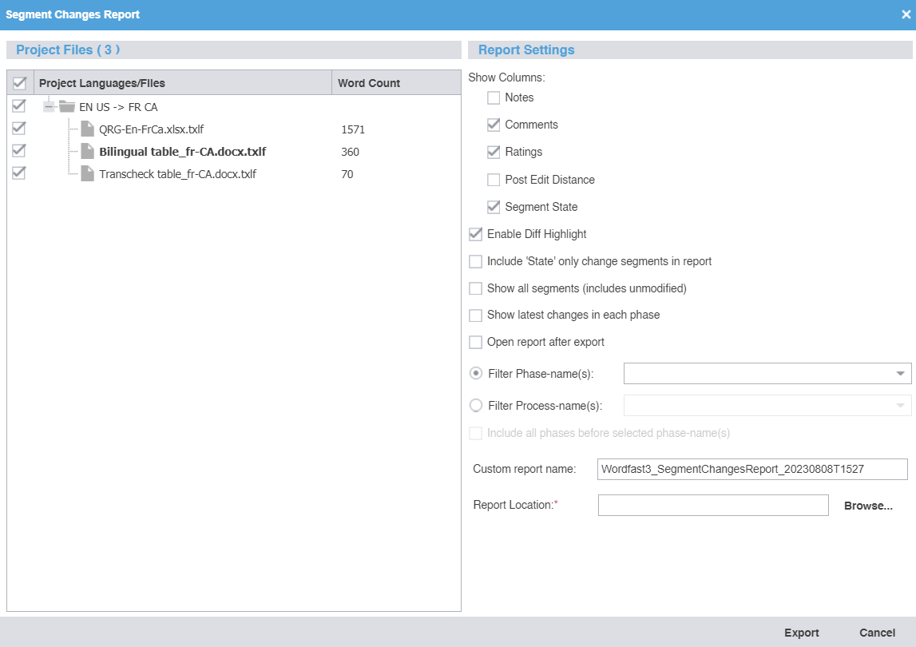Check Show all segments (includes unmodified)
Screen dimensions: 916x647
475,288
